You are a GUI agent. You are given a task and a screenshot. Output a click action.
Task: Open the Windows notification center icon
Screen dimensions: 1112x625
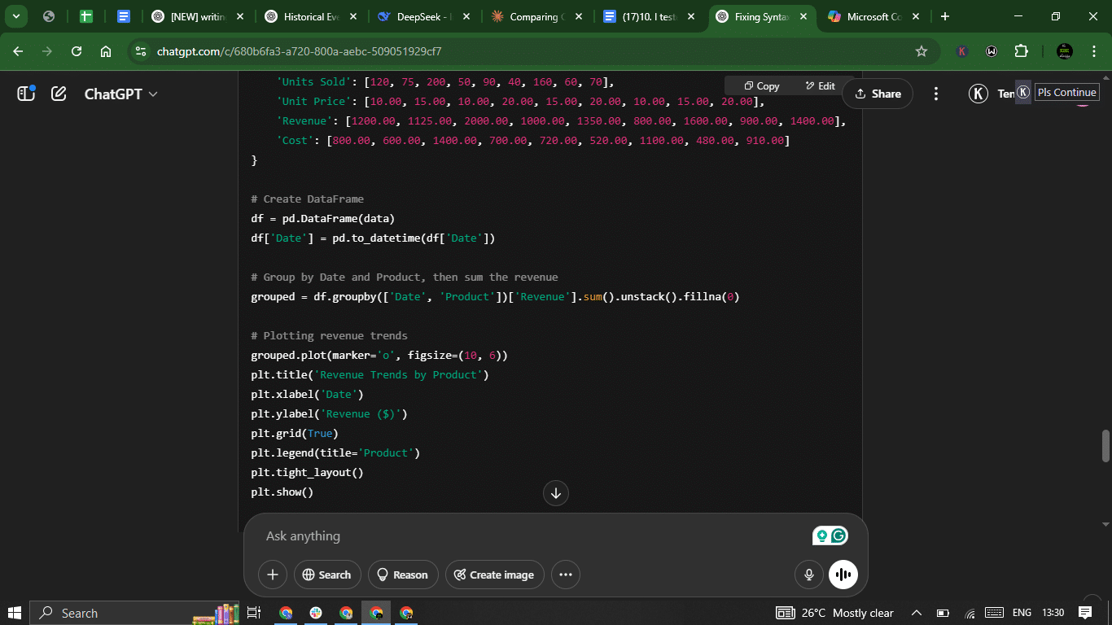(x=1085, y=613)
